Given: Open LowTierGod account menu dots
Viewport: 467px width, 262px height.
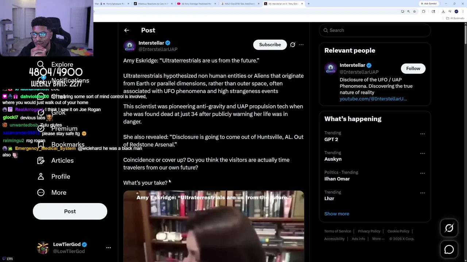Looking at the screenshot, I should 108,247.
